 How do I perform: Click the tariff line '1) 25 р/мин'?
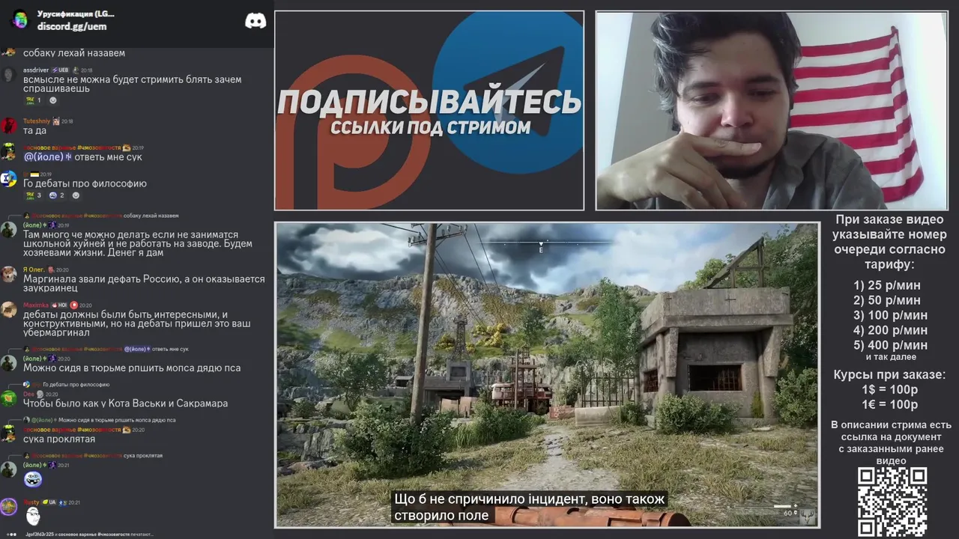887,285
